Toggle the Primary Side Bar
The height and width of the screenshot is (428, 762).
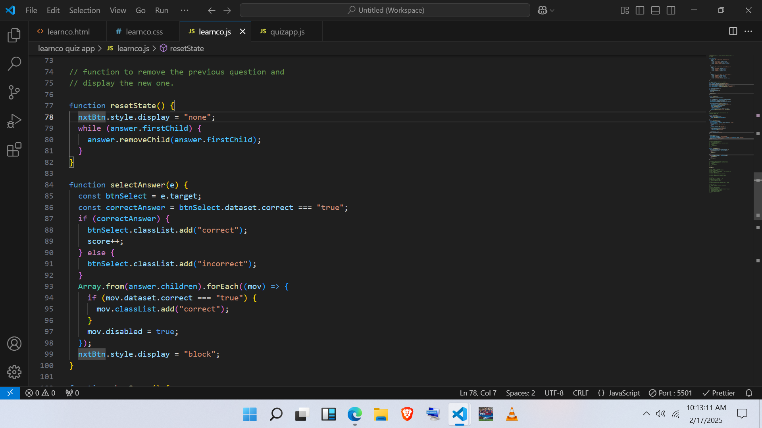(x=640, y=11)
